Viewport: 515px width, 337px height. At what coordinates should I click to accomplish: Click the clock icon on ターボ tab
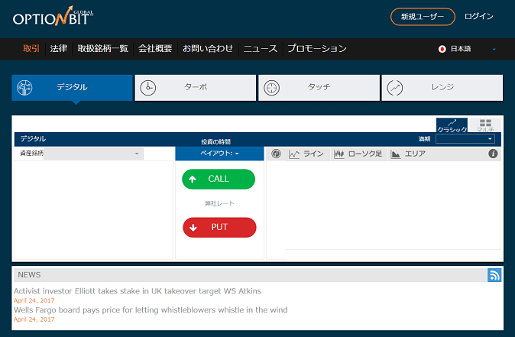coord(148,88)
